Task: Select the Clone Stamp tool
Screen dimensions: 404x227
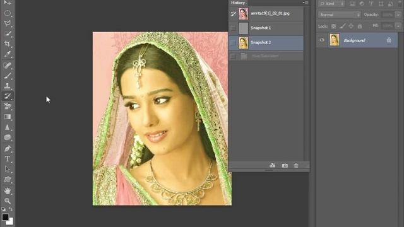Action: pos(8,86)
